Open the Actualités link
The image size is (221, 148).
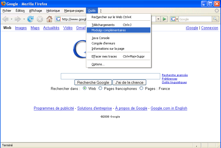click(51, 28)
